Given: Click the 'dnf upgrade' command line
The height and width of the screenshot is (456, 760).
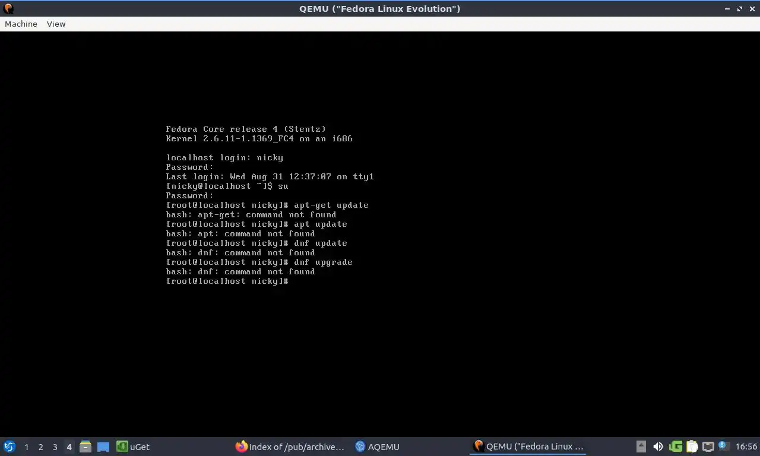Looking at the screenshot, I should click(259, 262).
